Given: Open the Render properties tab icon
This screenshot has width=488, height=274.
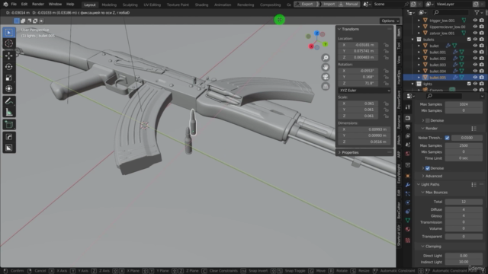Looking at the screenshot, I should tap(408, 118).
